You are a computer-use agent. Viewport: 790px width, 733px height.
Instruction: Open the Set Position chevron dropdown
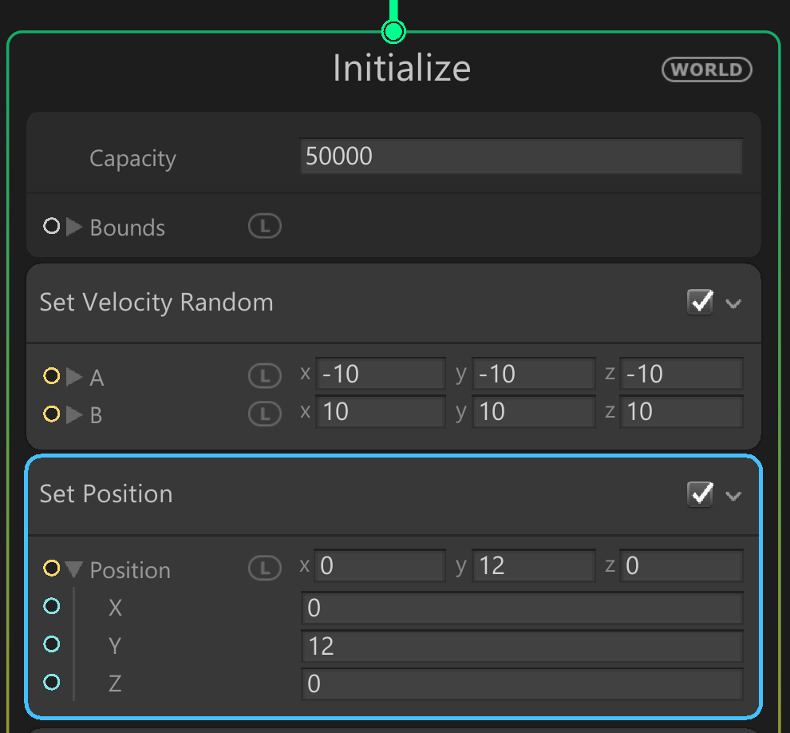pos(733,496)
